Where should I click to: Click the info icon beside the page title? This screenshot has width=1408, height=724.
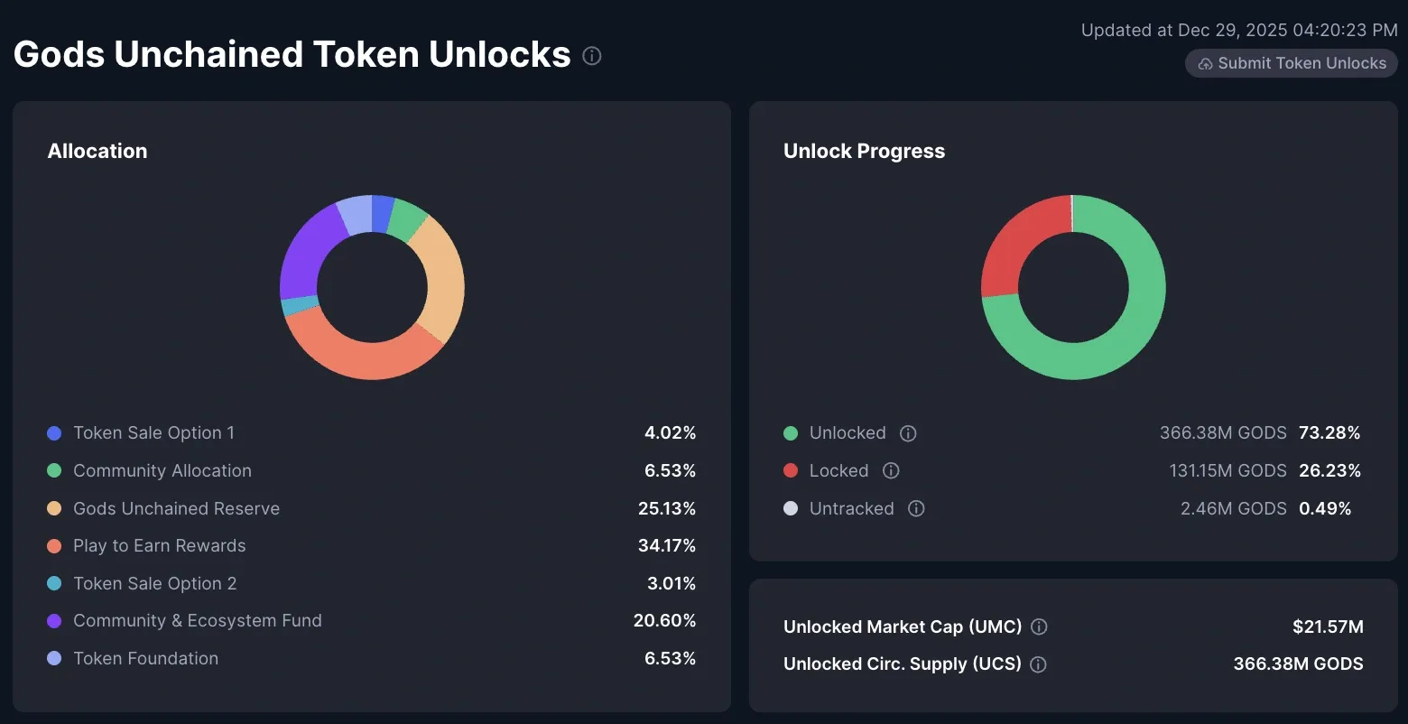click(591, 56)
